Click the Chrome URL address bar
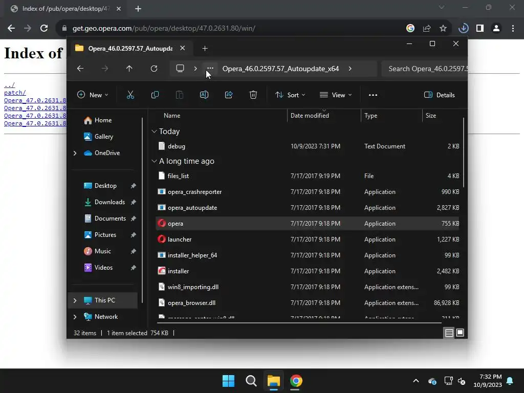This screenshot has height=393, width=524. pyautogui.click(x=231, y=28)
